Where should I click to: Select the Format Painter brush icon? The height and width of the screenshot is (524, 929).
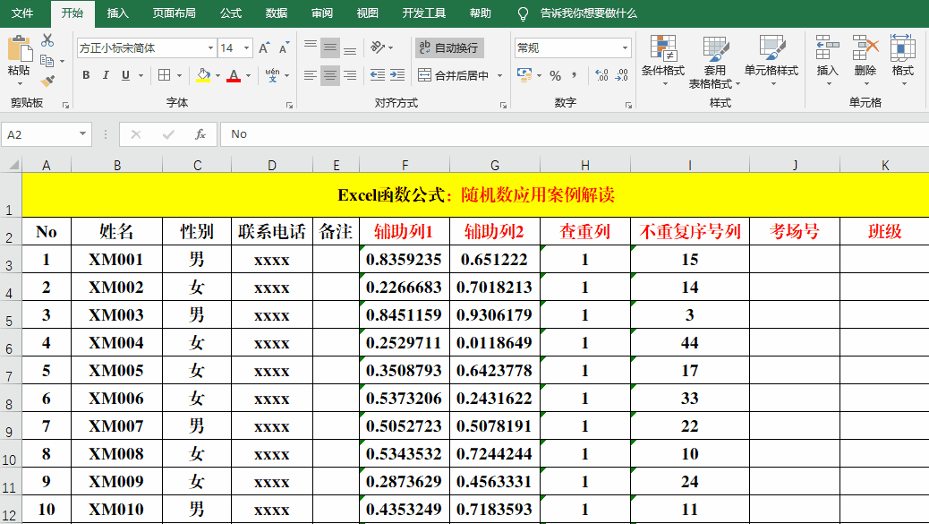point(47,81)
